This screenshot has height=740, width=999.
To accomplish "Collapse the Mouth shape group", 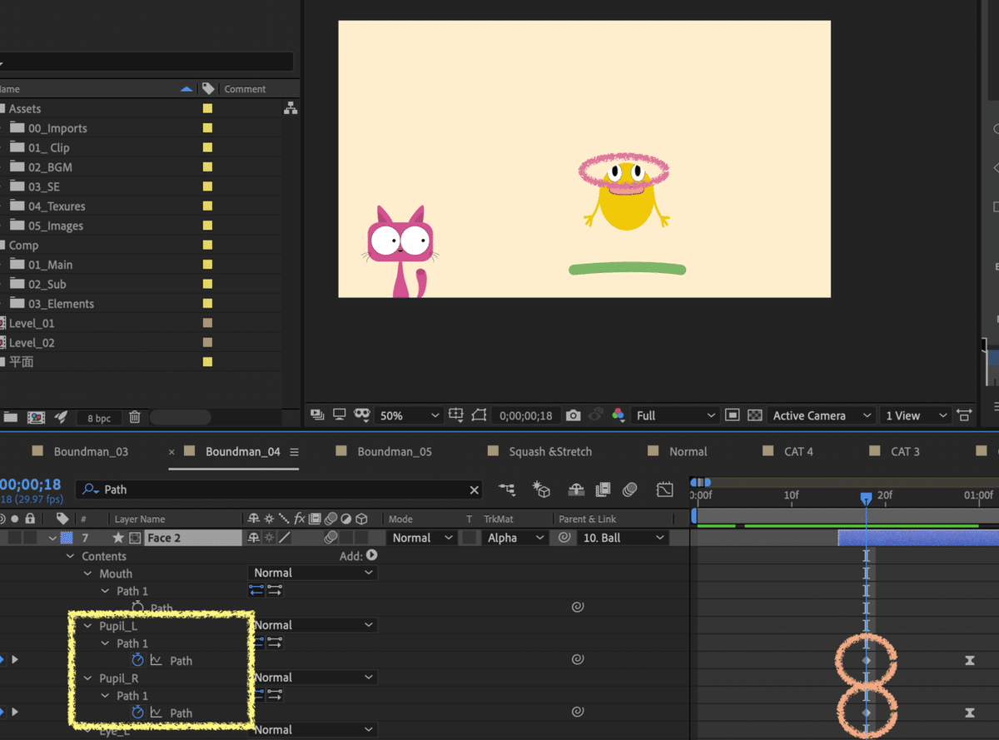I will pyautogui.click(x=87, y=574).
